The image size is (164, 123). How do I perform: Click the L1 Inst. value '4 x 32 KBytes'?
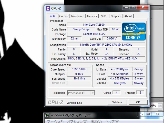point(120,74)
